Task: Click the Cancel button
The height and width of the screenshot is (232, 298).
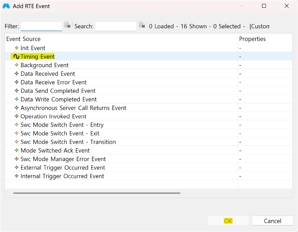Action: pos(272,221)
